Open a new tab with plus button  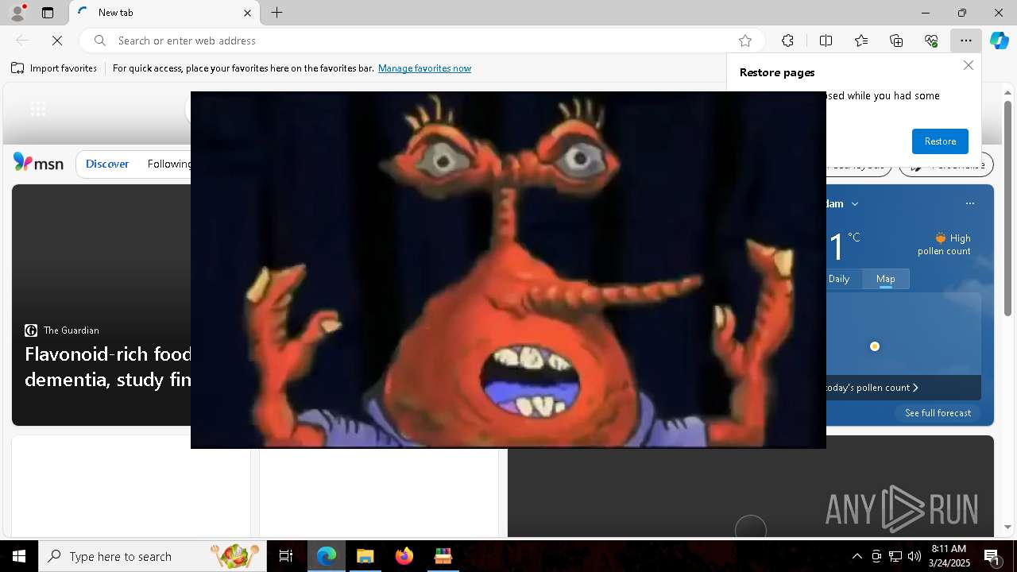pos(277,13)
